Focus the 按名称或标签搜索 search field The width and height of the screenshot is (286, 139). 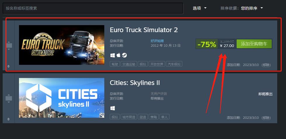[93, 8]
